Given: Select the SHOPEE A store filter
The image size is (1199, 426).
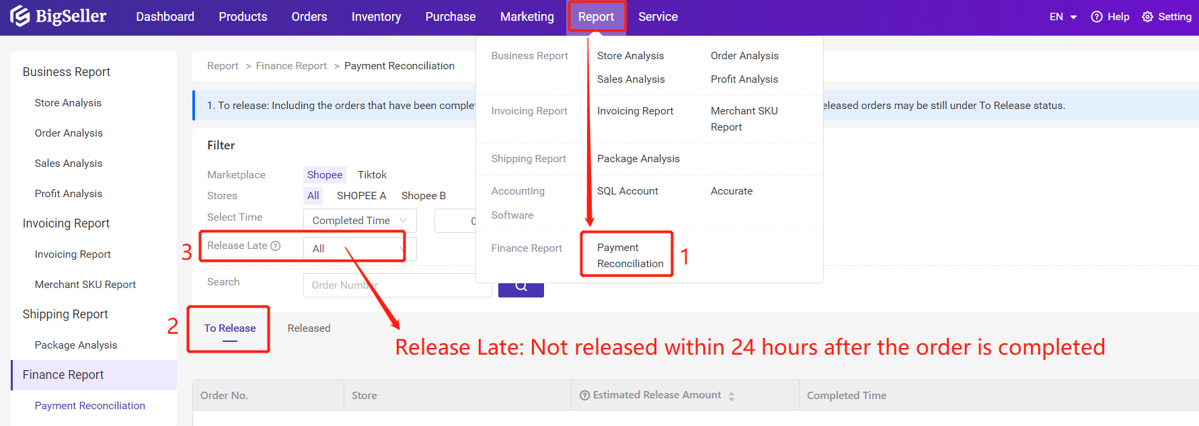Looking at the screenshot, I should point(361,196).
